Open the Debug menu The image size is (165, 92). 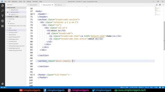29,2
